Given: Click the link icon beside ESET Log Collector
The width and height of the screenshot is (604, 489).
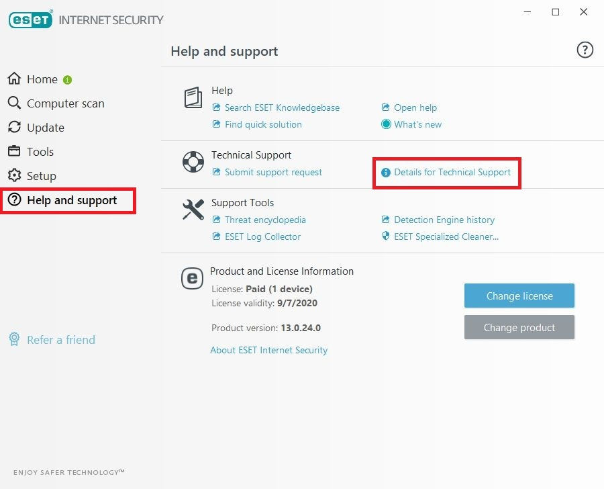Looking at the screenshot, I should [217, 236].
